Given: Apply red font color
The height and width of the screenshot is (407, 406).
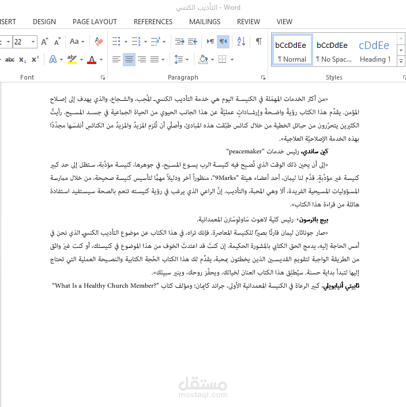Looking at the screenshot, I should click(x=92, y=60).
